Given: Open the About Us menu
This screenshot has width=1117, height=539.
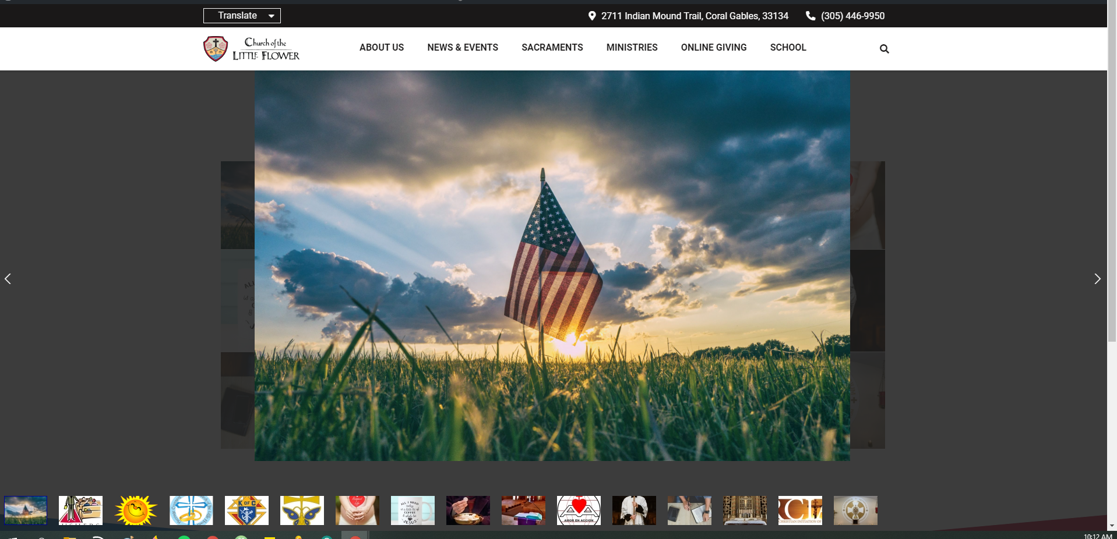Looking at the screenshot, I should point(381,47).
